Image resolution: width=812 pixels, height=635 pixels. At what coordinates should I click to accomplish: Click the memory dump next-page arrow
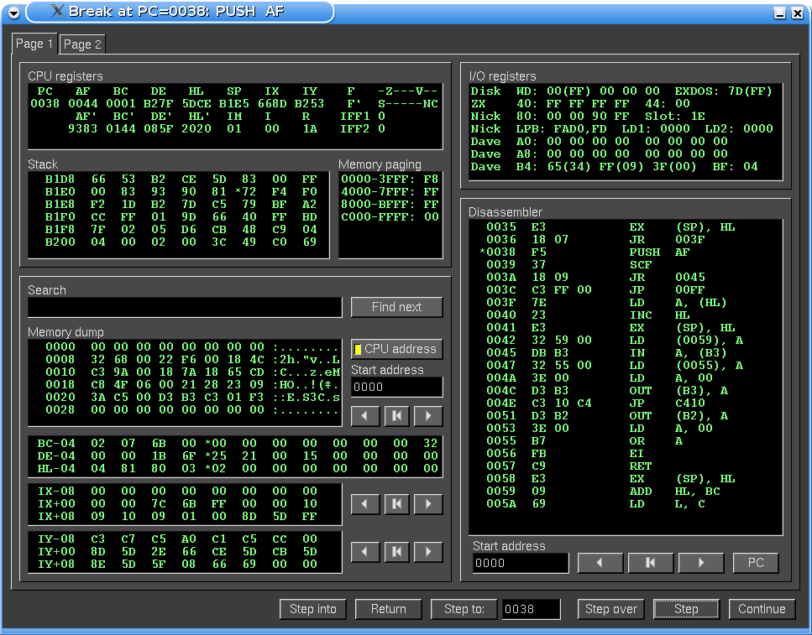coord(428,415)
